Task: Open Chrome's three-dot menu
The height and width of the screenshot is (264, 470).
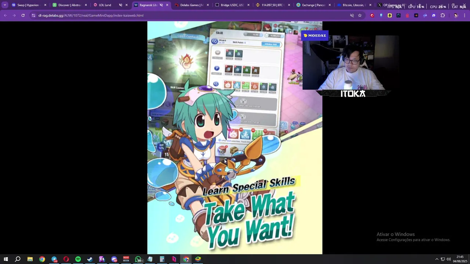Action: pyautogui.click(x=464, y=15)
